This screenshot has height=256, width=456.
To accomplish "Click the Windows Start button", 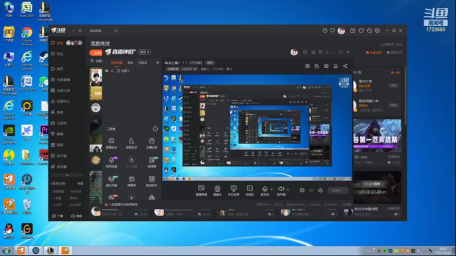I will (x=6, y=250).
